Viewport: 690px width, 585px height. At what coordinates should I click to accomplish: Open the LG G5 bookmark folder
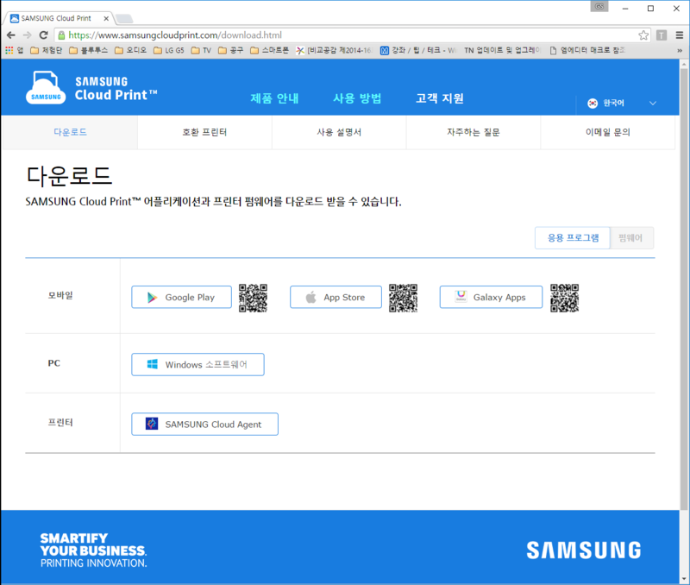pyautogui.click(x=169, y=51)
